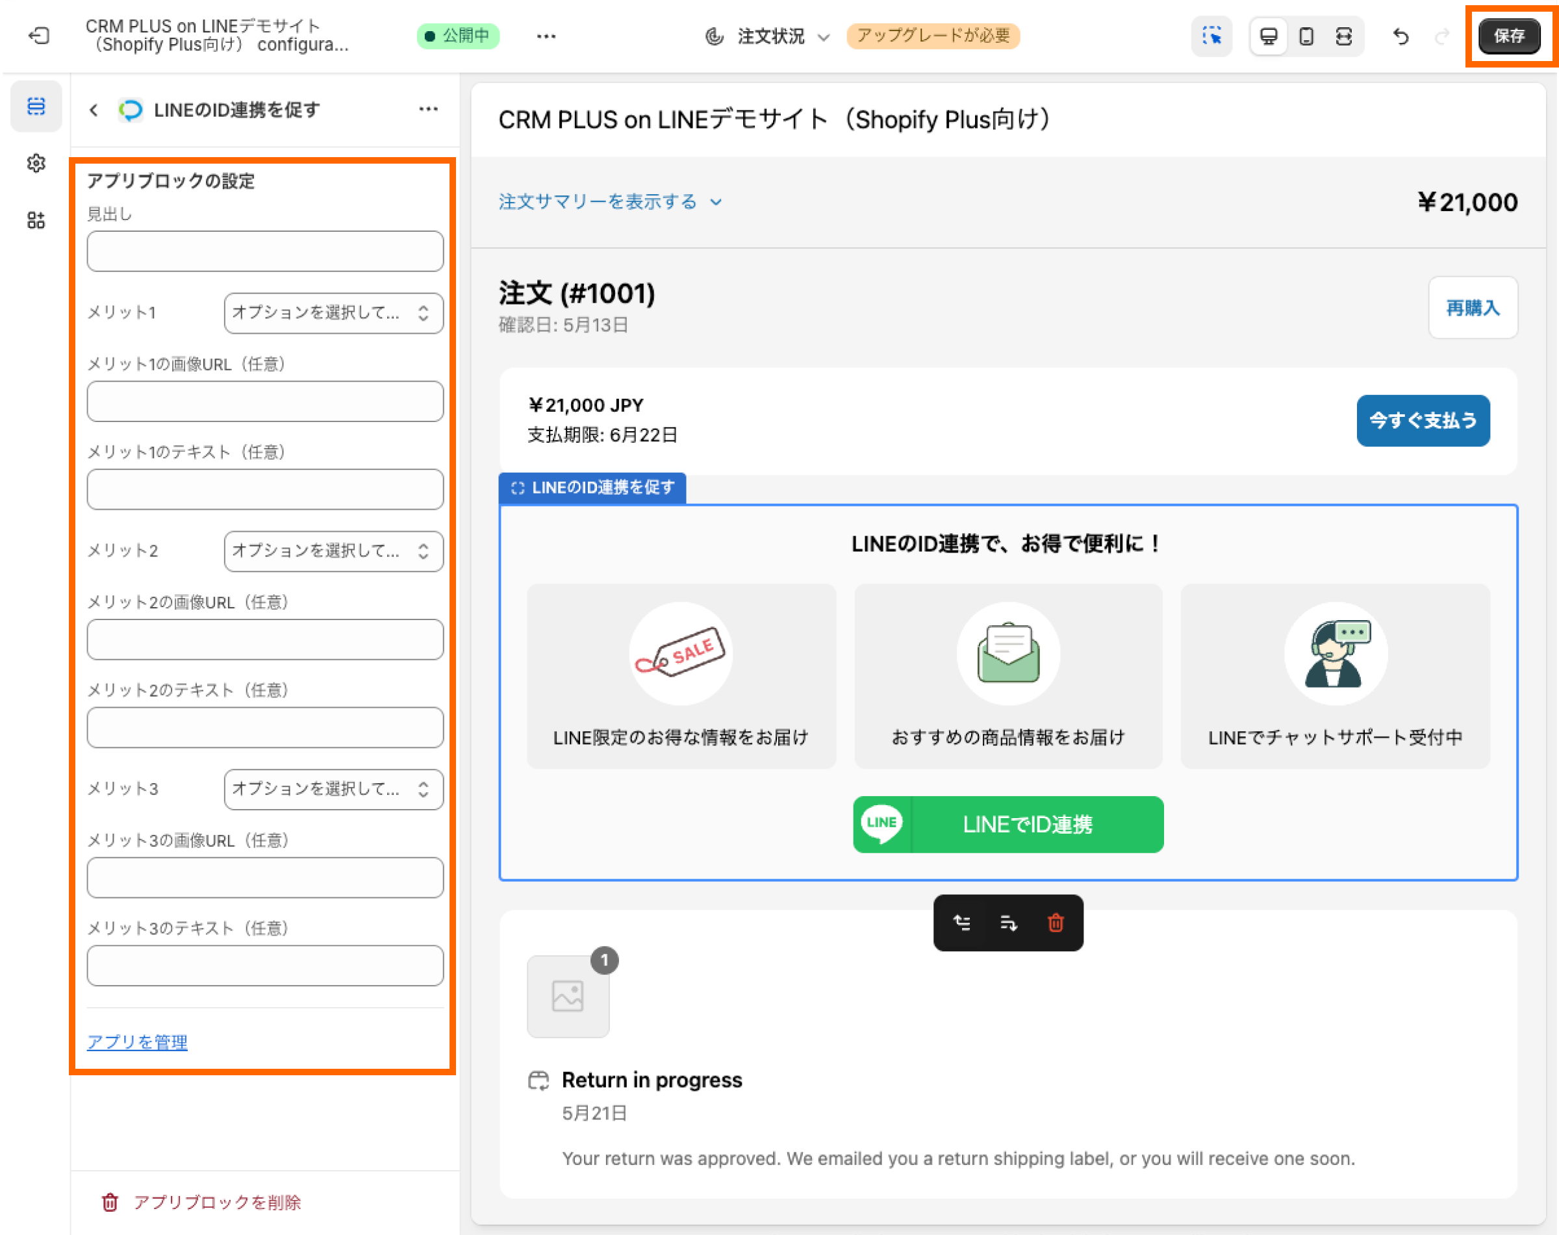Toggle the element inspector tool

click(1211, 36)
